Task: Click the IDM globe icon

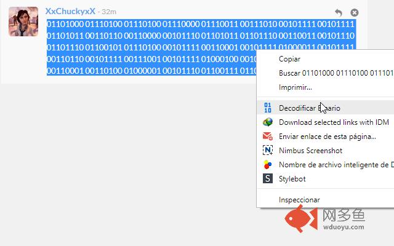Action: click(268, 122)
